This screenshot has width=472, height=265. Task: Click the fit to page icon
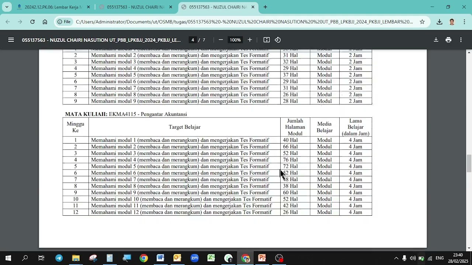coord(267,40)
